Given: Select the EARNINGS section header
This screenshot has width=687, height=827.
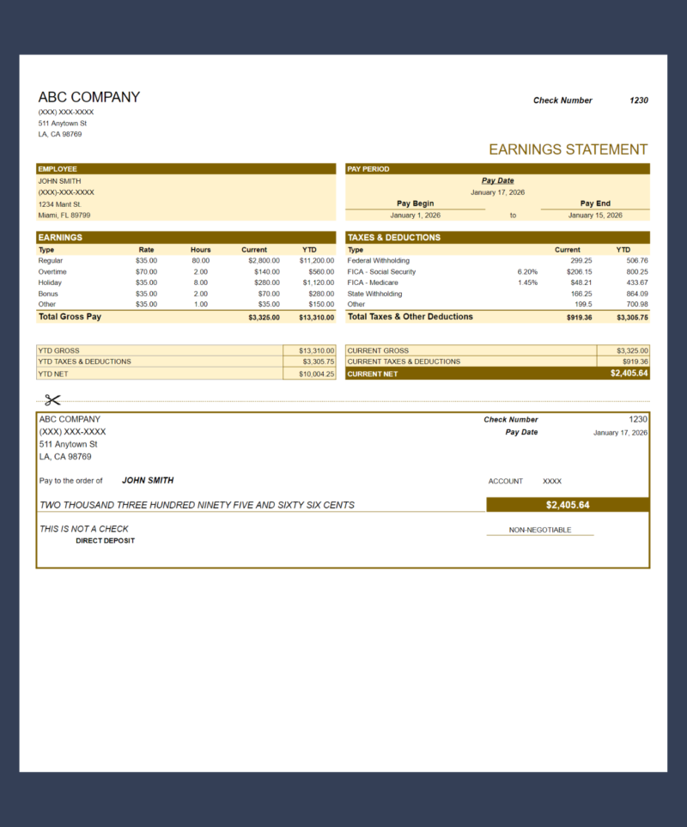Looking at the screenshot, I should [x=185, y=237].
